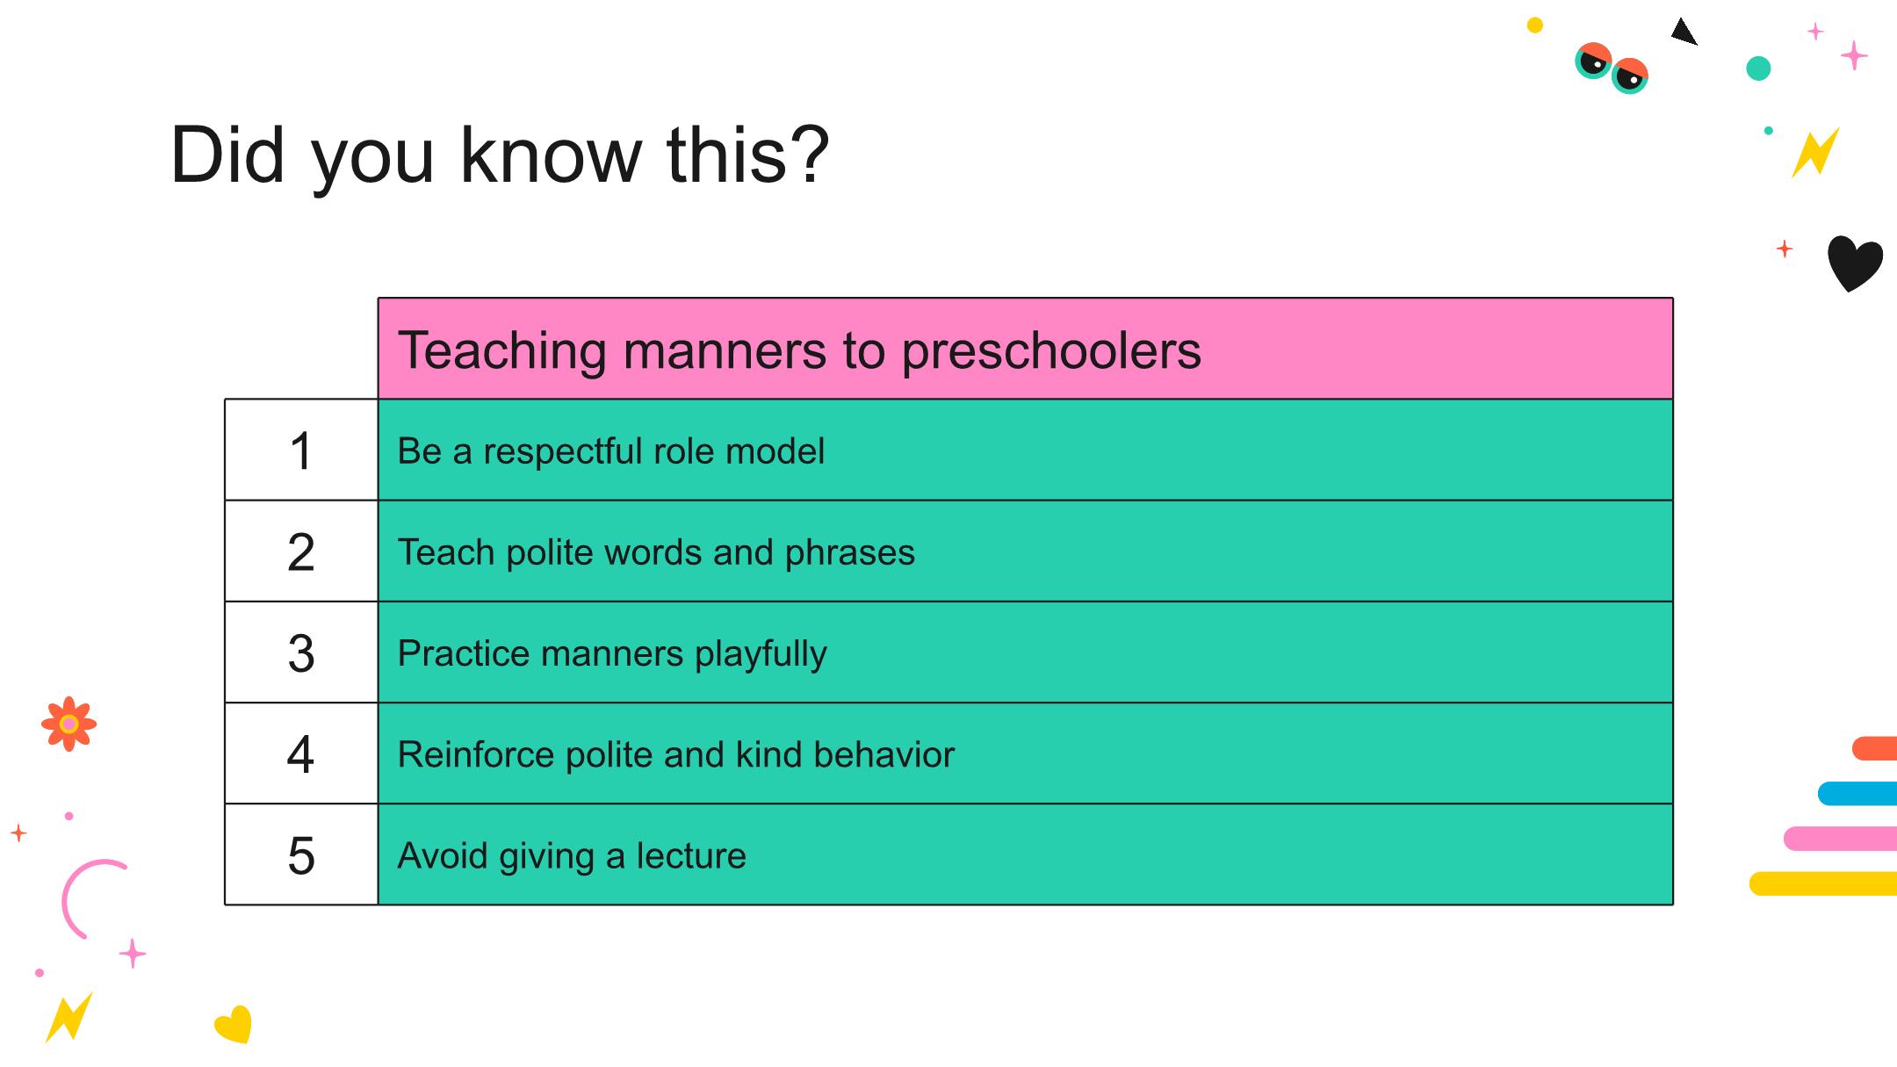Click the orange flower decoration
The height and width of the screenshot is (1067, 1897).
[x=69, y=724]
